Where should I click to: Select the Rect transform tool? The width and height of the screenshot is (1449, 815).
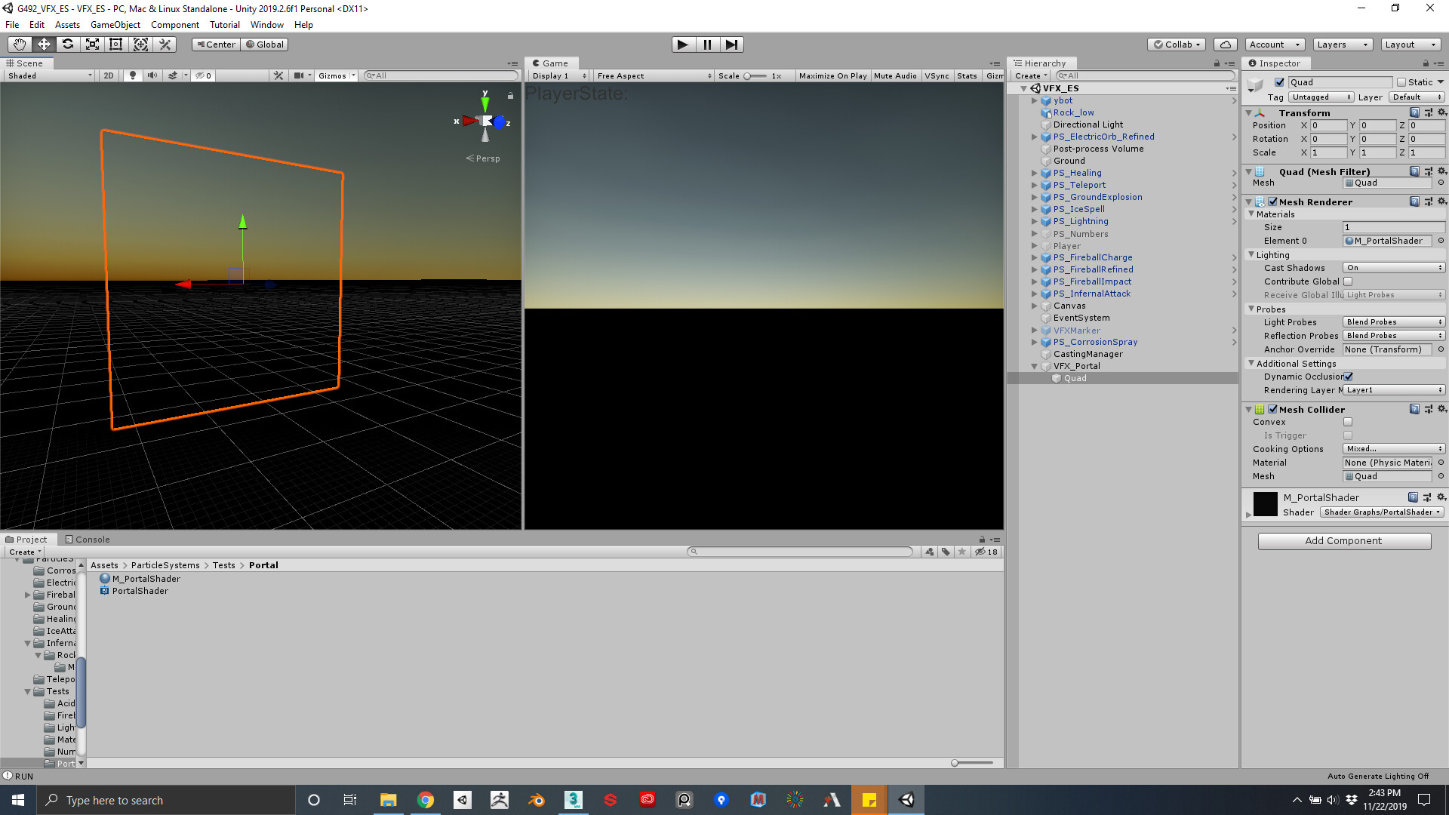click(115, 44)
